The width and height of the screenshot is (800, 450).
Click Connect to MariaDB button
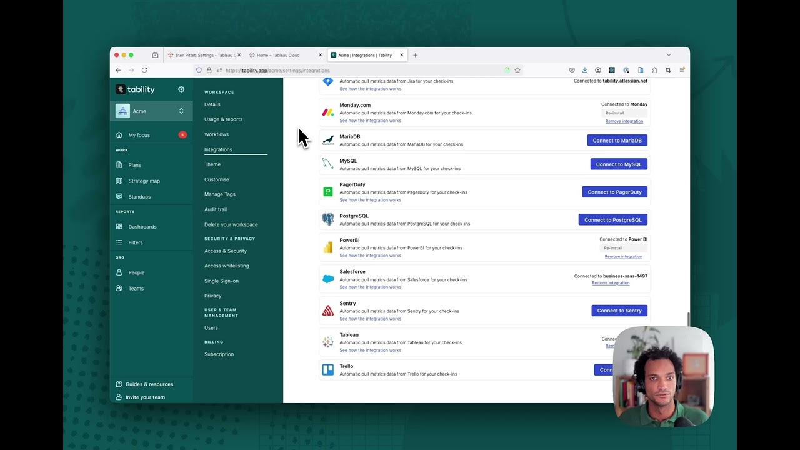[617, 140]
